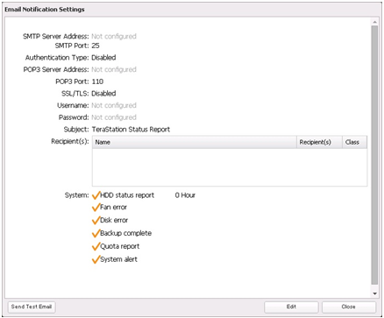
Task: Click the Disk error checkmark
Action: [96, 220]
